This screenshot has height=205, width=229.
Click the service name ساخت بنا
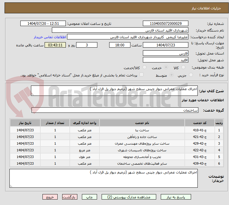(x=142, y=130)
